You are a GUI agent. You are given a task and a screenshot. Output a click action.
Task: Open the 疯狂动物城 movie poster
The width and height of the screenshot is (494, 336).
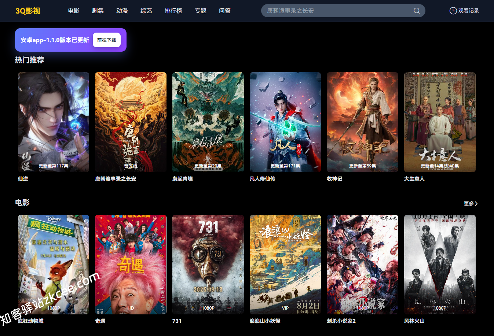(54, 264)
